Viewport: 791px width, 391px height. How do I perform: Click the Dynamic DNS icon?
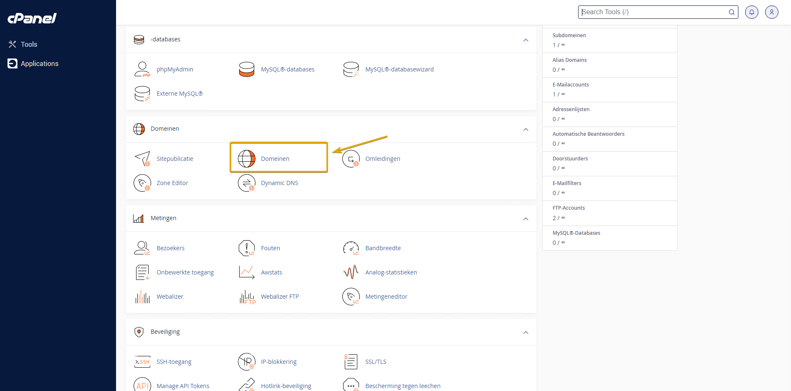pos(247,183)
